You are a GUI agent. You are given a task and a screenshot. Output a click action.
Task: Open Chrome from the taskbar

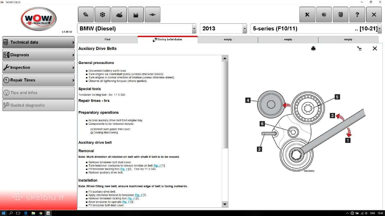point(41,213)
